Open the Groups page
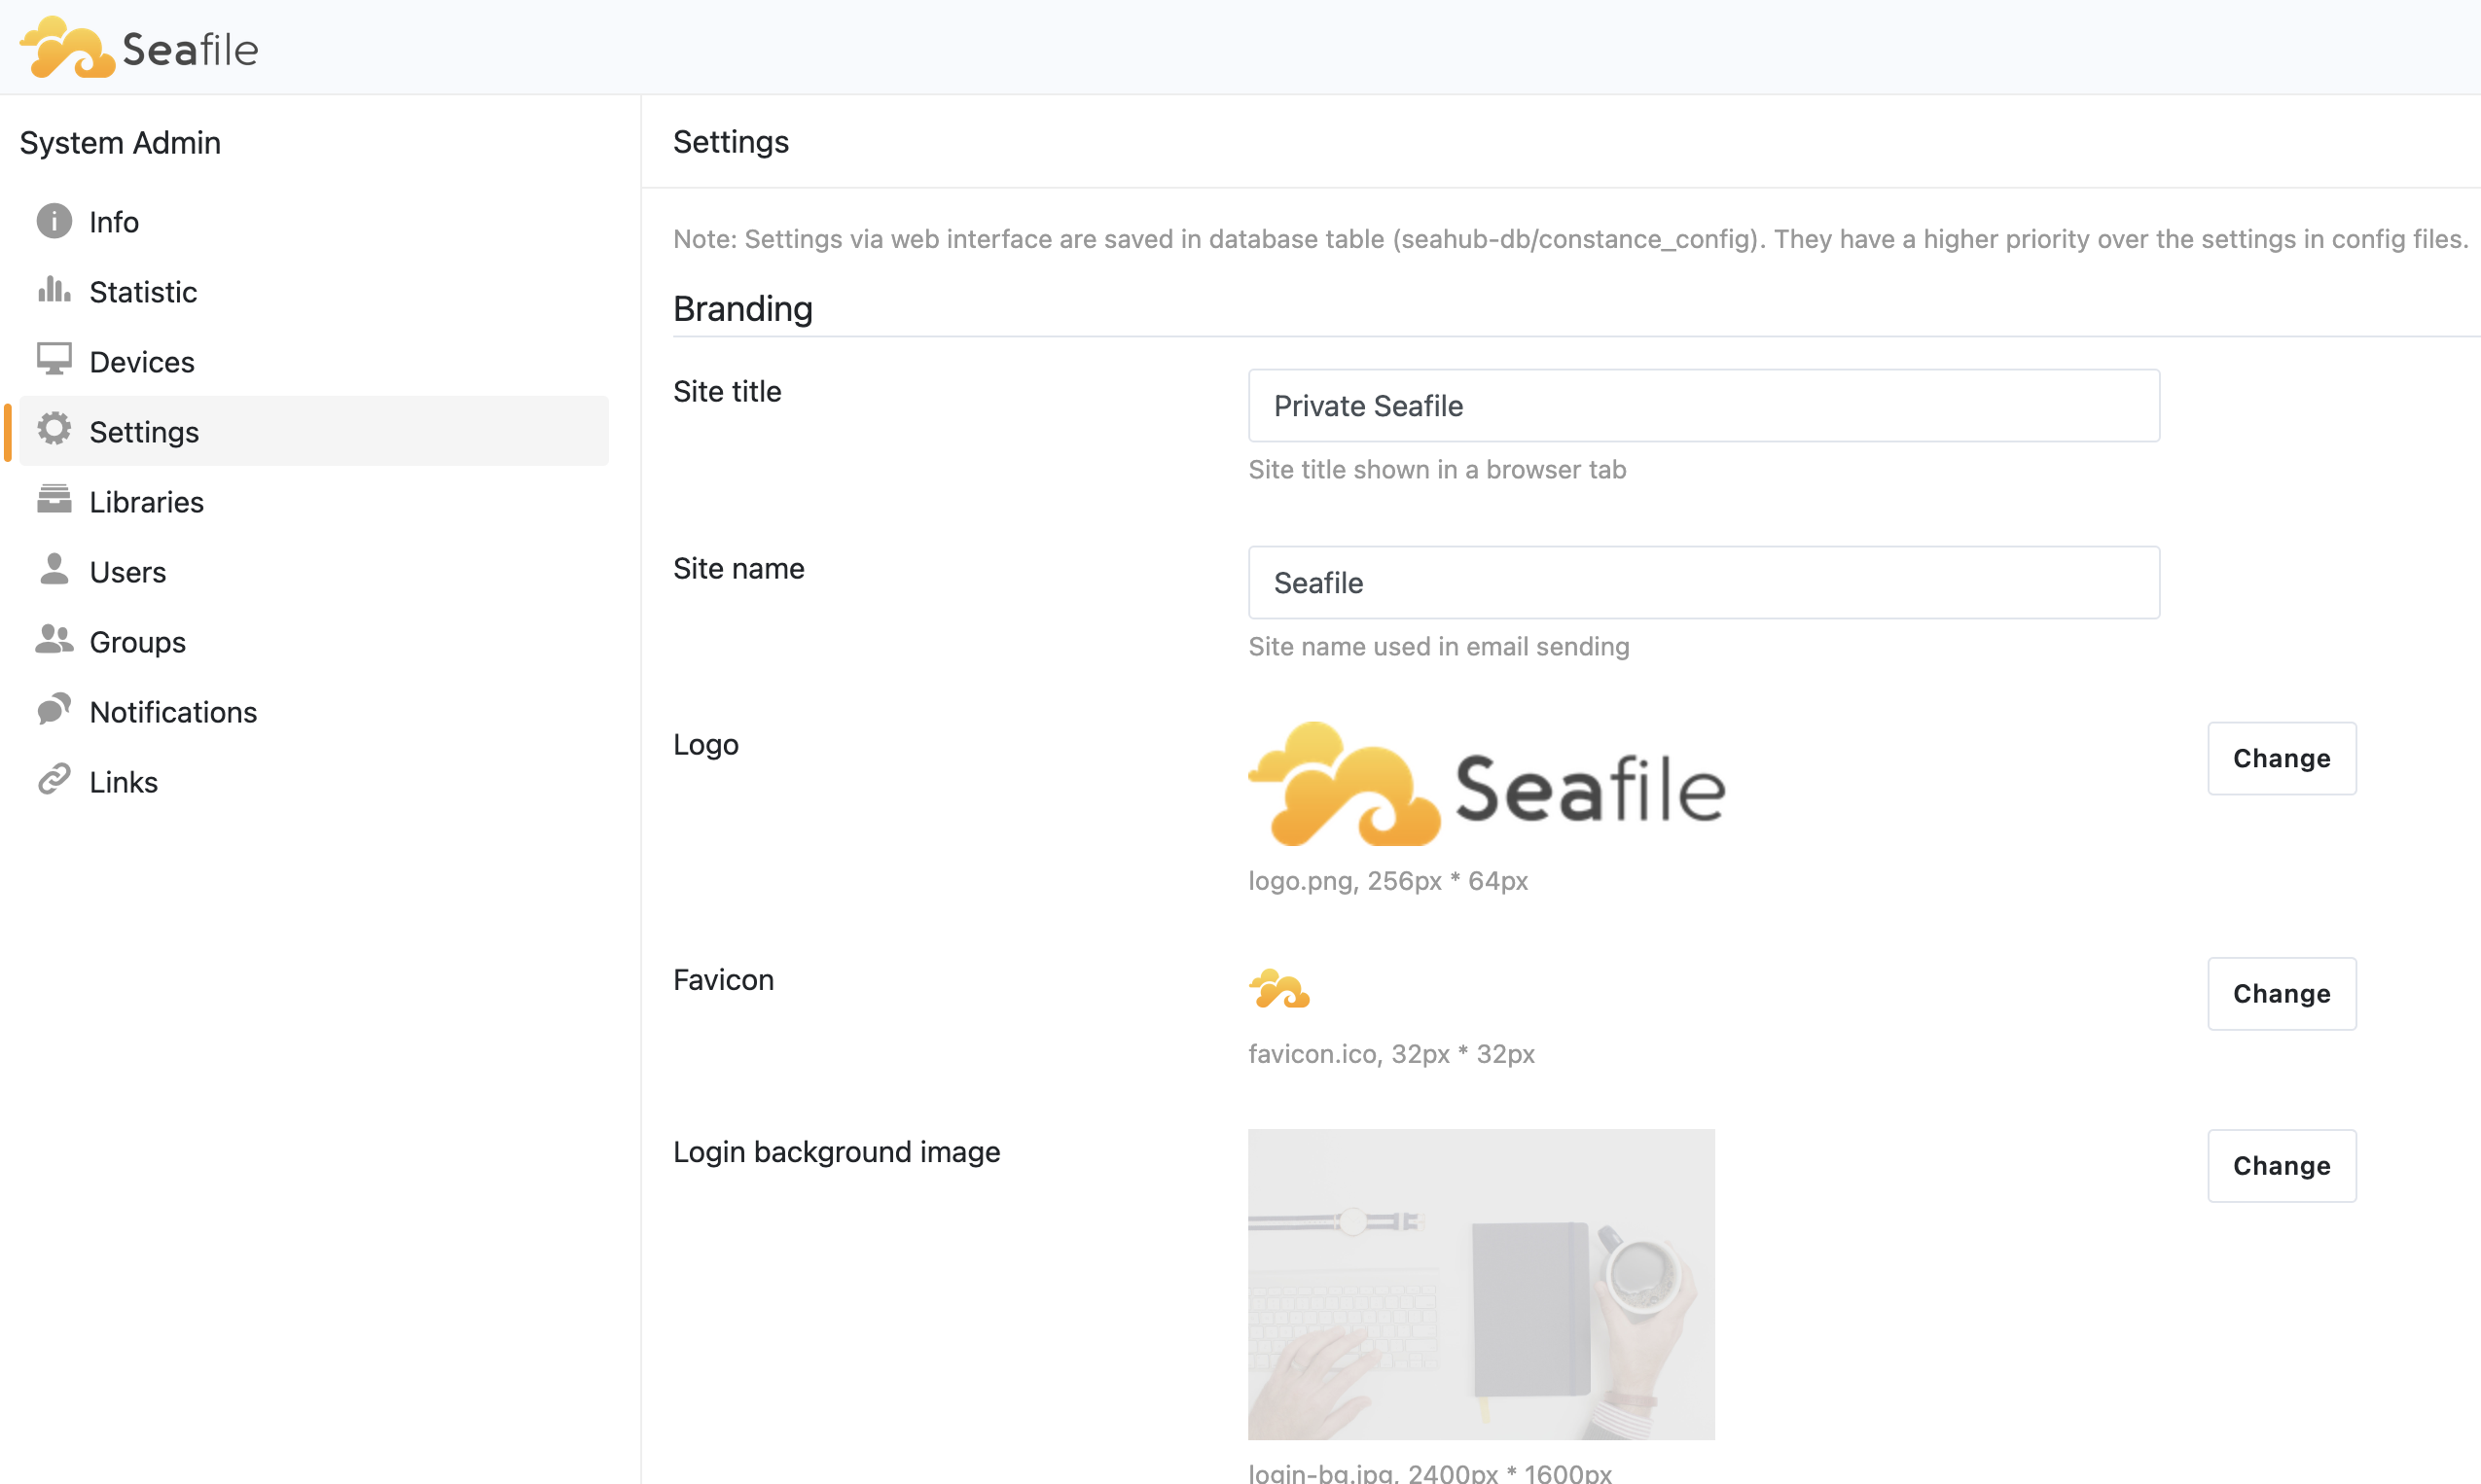This screenshot has width=2481, height=1484. pyautogui.click(x=314, y=641)
